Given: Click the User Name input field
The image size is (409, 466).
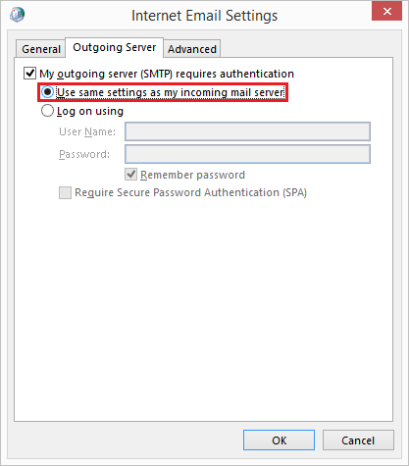Looking at the screenshot, I should [x=247, y=131].
